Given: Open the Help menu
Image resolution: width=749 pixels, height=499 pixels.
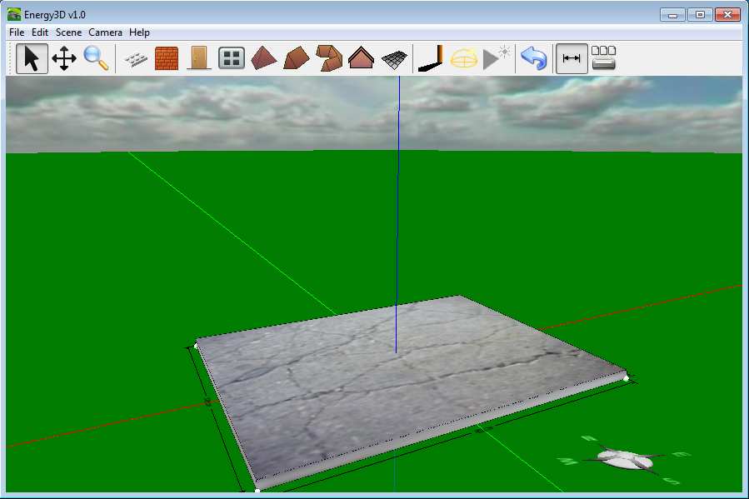Looking at the screenshot, I should click(x=139, y=32).
